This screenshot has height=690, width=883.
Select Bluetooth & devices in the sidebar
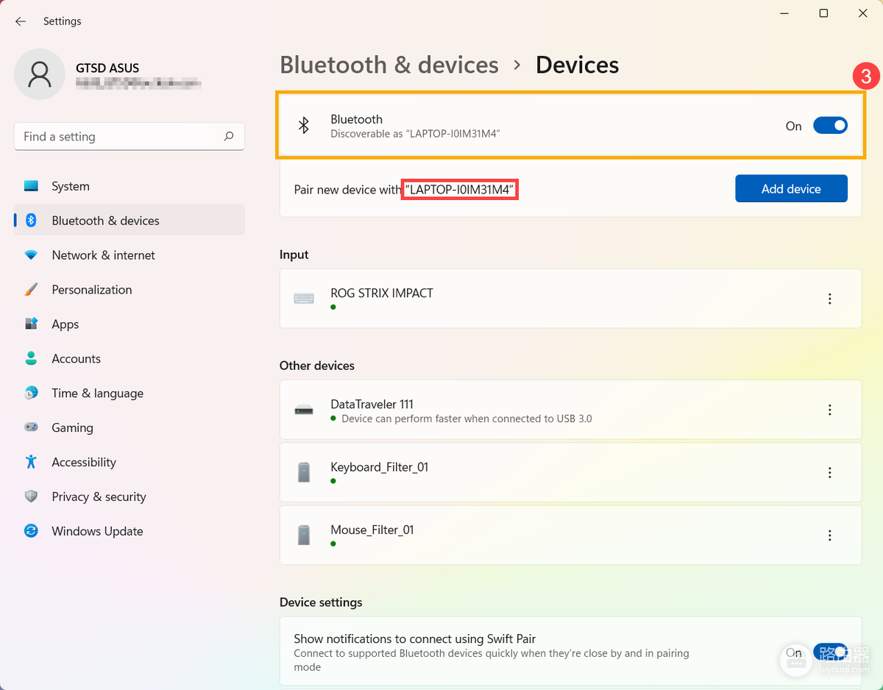tap(130, 221)
